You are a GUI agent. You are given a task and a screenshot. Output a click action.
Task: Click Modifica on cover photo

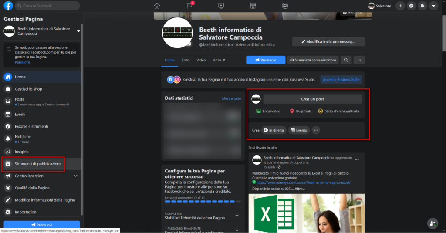tap(352, 13)
